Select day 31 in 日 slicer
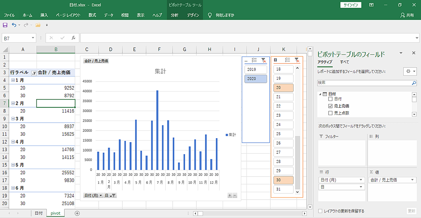The height and width of the screenshot is (218, 421). pos(283,189)
